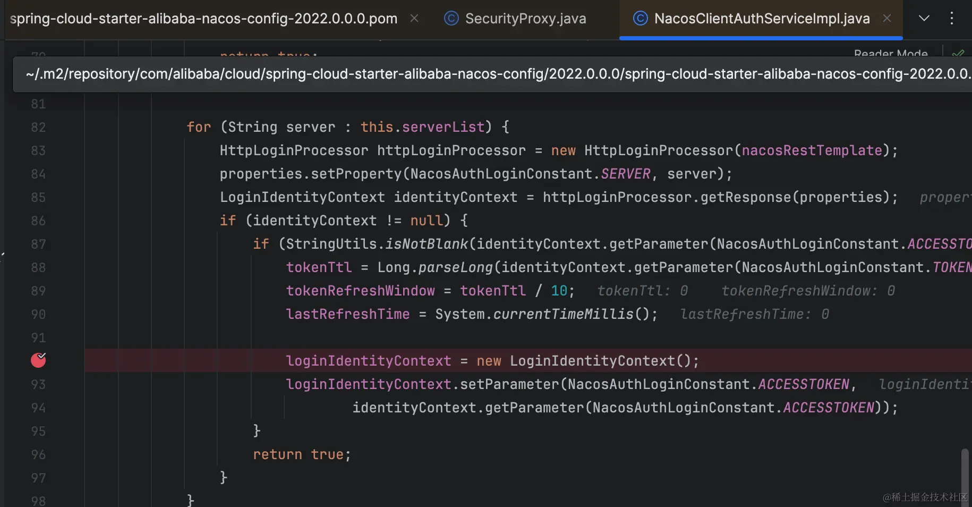Screen dimensions: 972x507
Task: Remove the breakpoint on loginIdentityContext line
Action: 38,360
